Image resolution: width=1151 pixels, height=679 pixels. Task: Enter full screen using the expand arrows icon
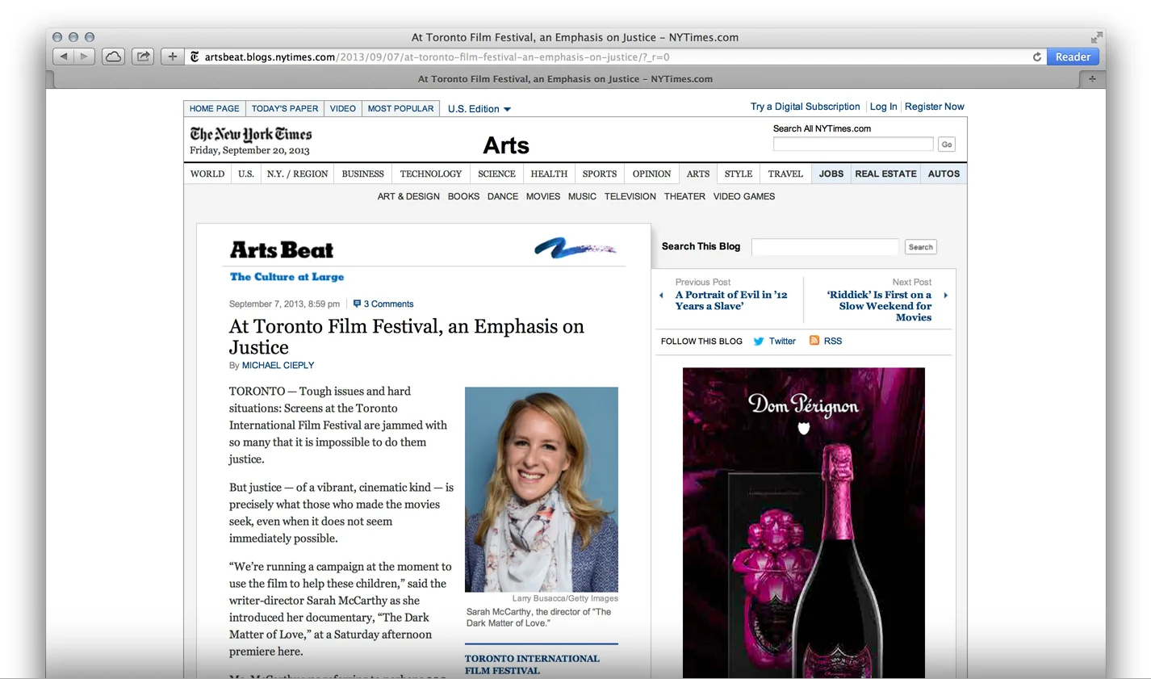pos(1096,38)
